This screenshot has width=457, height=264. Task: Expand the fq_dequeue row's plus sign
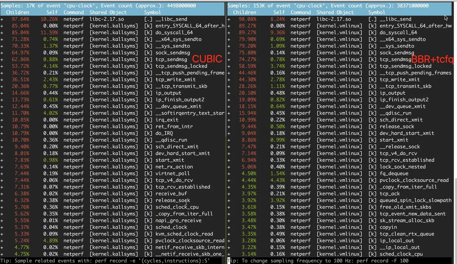229,173
